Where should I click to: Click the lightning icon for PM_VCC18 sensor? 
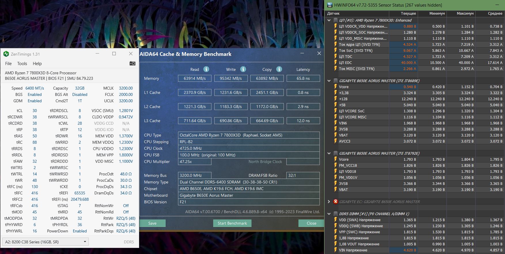(335, 165)
